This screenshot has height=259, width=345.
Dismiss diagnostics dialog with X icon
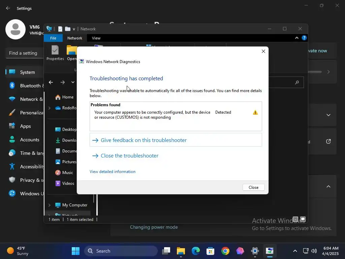tap(263, 51)
